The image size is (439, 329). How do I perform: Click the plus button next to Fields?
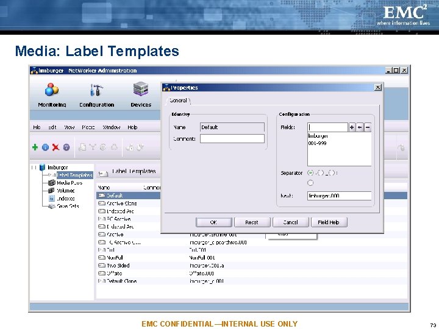[352, 127]
